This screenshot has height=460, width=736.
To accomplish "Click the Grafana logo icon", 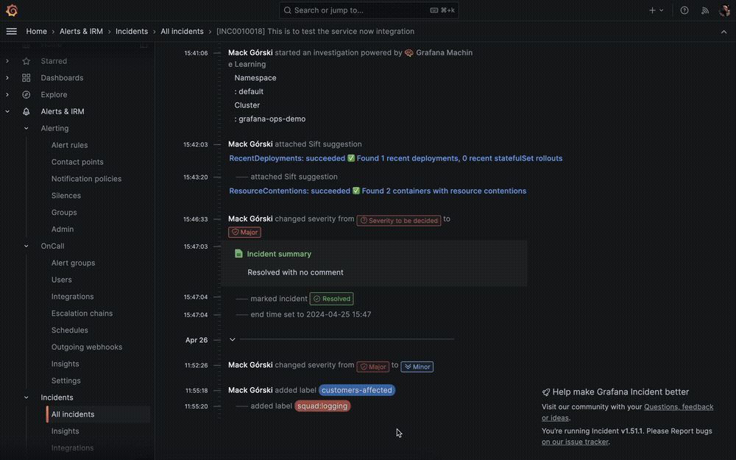I will [x=12, y=10].
